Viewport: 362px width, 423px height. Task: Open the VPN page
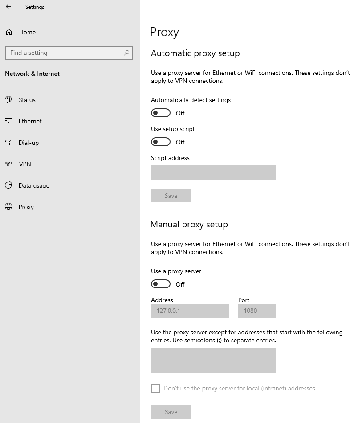pyautogui.click(x=25, y=164)
